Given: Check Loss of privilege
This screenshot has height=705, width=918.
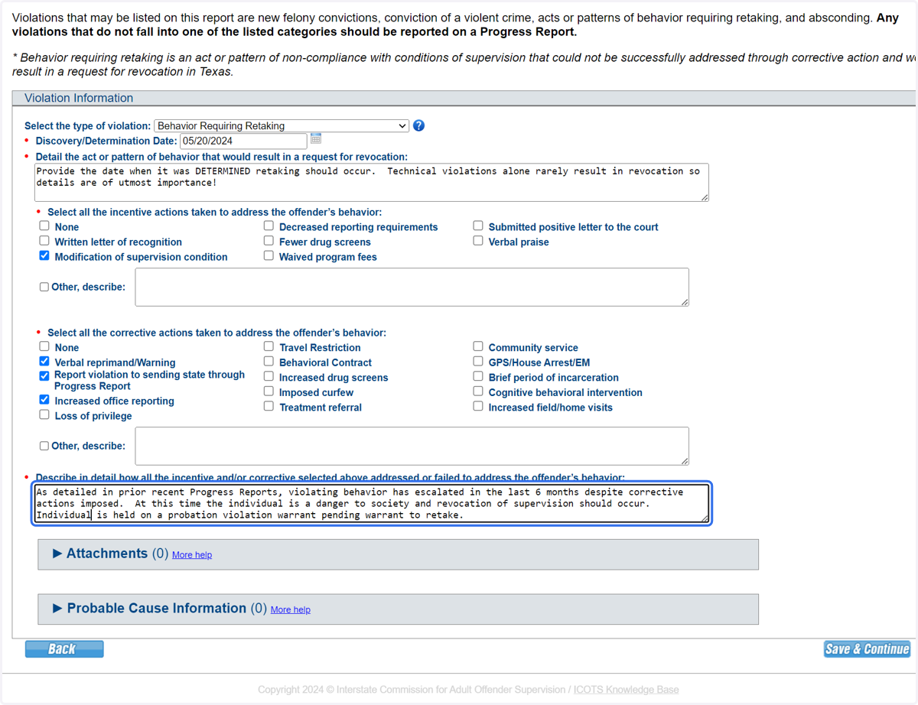Looking at the screenshot, I should coord(44,415).
